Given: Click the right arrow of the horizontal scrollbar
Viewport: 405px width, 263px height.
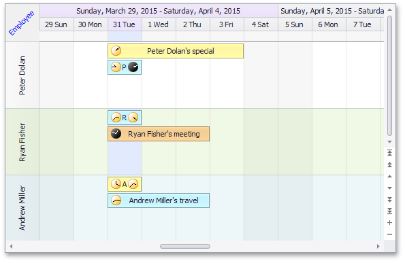Looking at the screenshot, I should (378, 246).
